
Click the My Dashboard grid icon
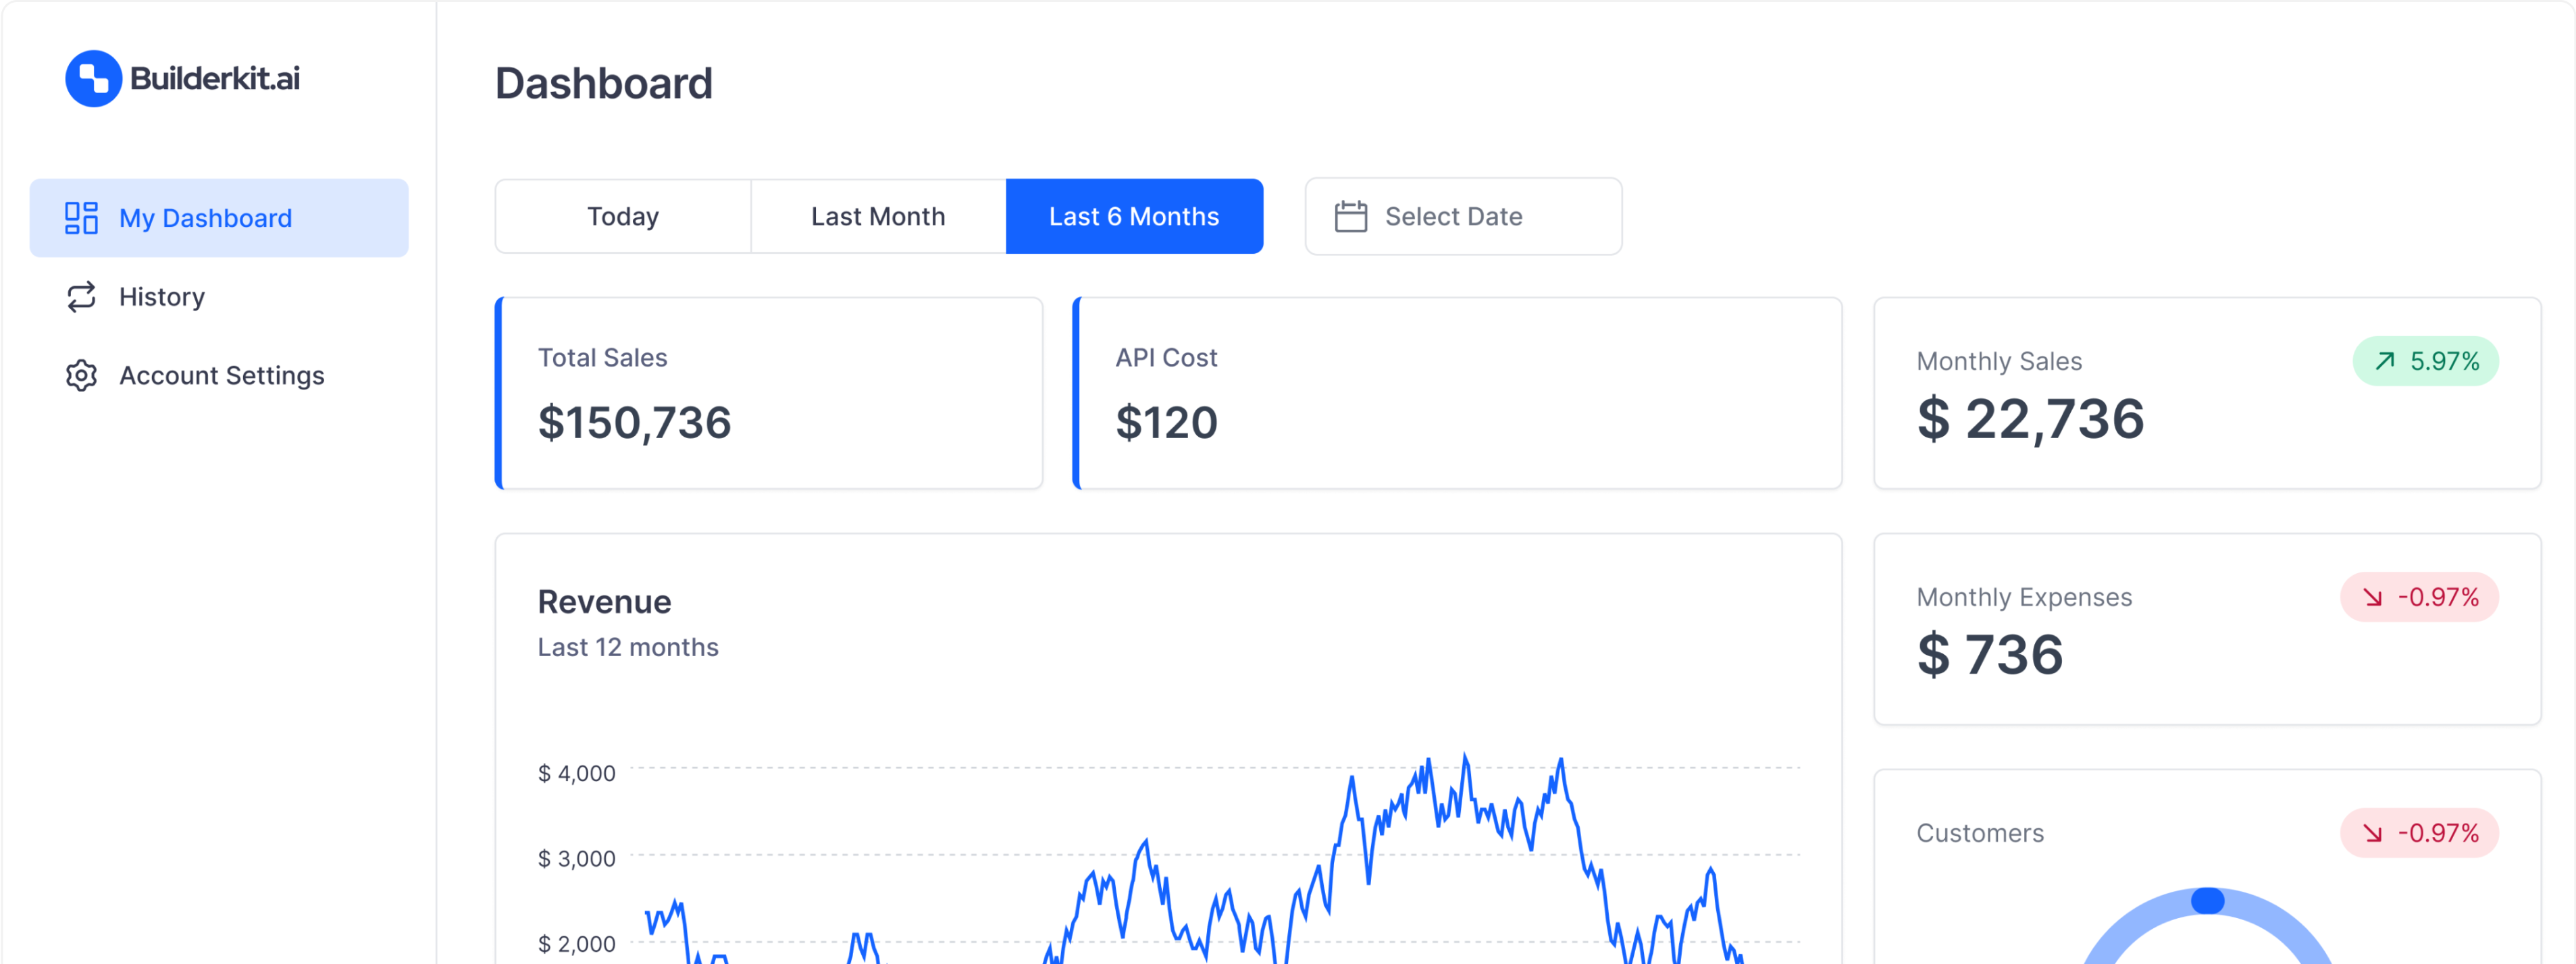[x=81, y=217]
